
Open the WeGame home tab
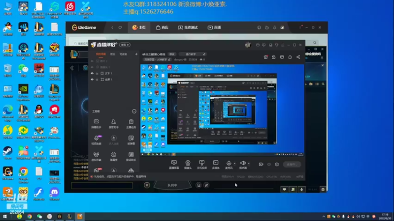point(139,28)
